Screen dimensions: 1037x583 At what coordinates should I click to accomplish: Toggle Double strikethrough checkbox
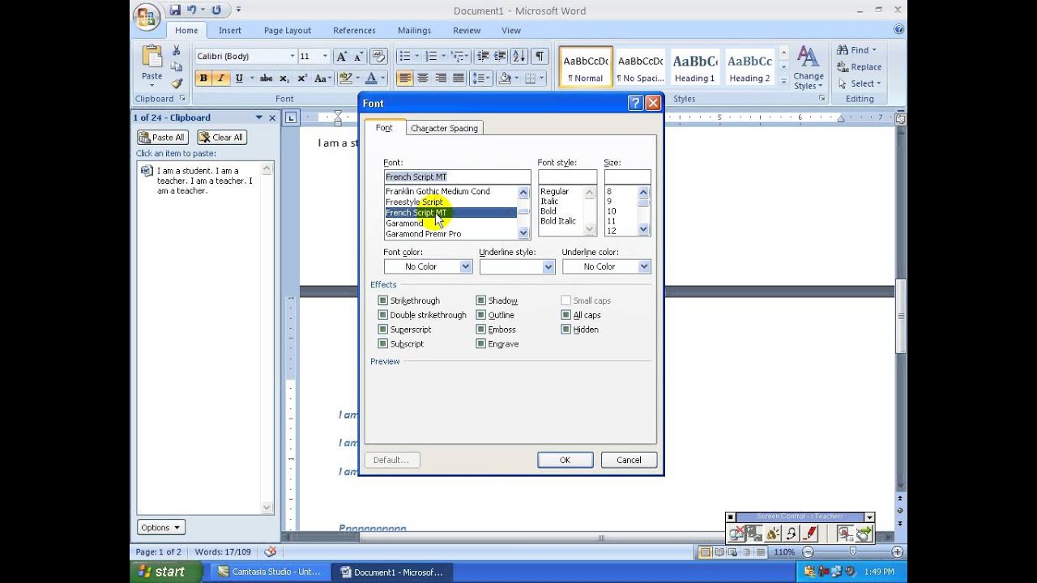[x=383, y=315]
